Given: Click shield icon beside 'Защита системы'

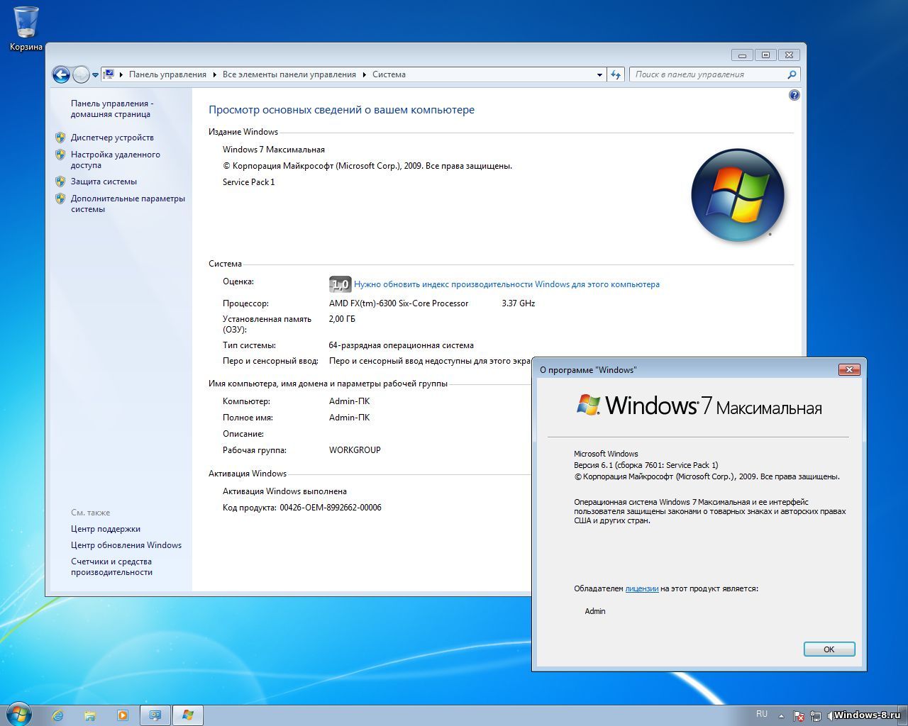Looking at the screenshot, I should pyautogui.click(x=60, y=181).
